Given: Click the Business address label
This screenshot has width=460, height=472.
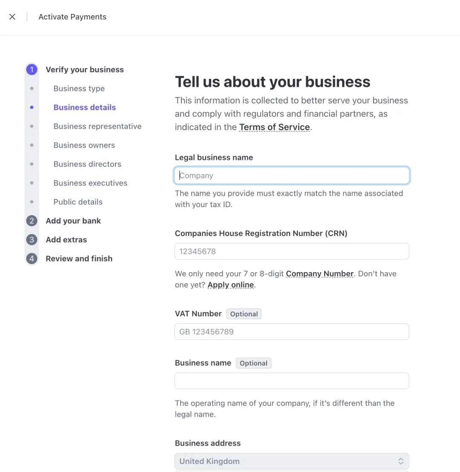Looking at the screenshot, I should click(x=208, y=443).
